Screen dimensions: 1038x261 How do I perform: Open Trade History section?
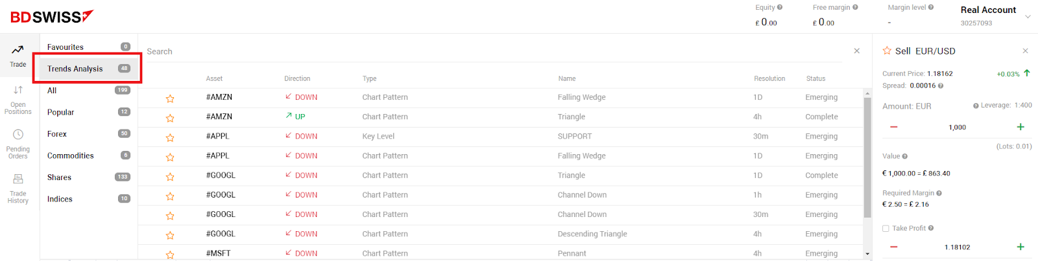[x=18, y=188]
